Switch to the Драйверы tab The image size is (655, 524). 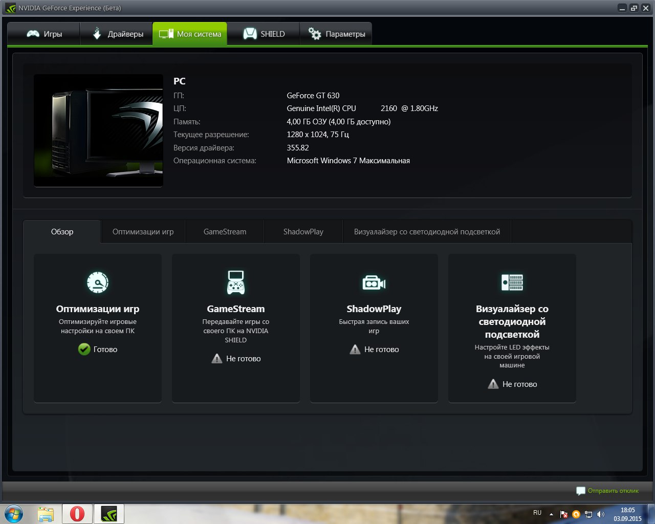click(x=117, y=34)
